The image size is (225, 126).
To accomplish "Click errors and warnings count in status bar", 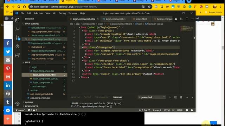I will (x=32, y=110).
